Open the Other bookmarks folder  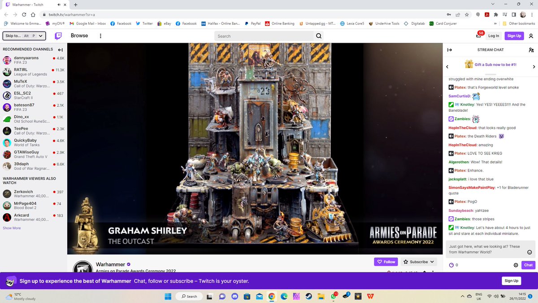(x=519, y=23)
